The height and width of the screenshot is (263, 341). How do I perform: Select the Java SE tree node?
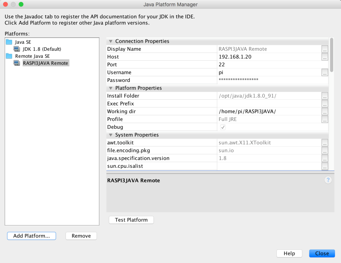click(23, 42)
